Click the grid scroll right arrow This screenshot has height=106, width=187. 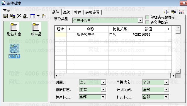(x=173, y=76)
